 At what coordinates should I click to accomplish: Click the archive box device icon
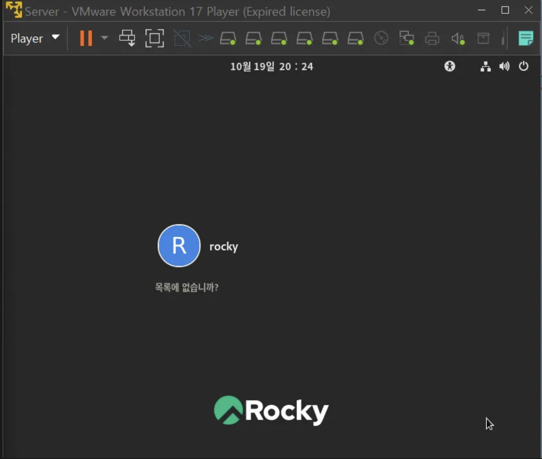483,38
